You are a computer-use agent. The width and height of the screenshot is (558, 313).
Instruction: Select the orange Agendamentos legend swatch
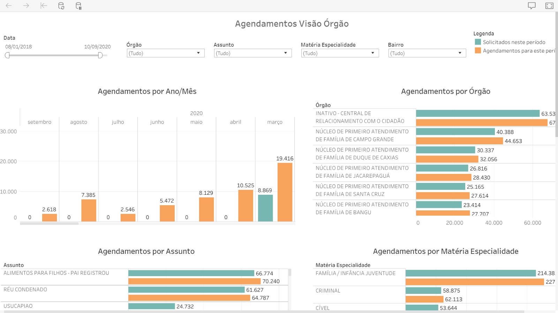pyautogui.click(x=478, y=51)
